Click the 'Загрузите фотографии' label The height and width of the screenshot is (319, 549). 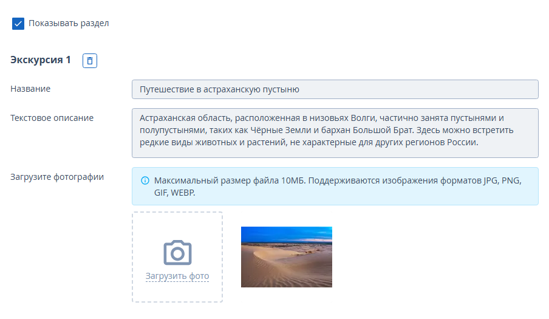coord(57,177)
